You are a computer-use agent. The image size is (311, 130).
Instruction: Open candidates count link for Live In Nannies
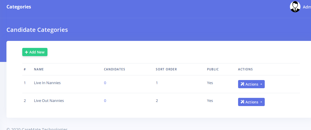point(105,83)
